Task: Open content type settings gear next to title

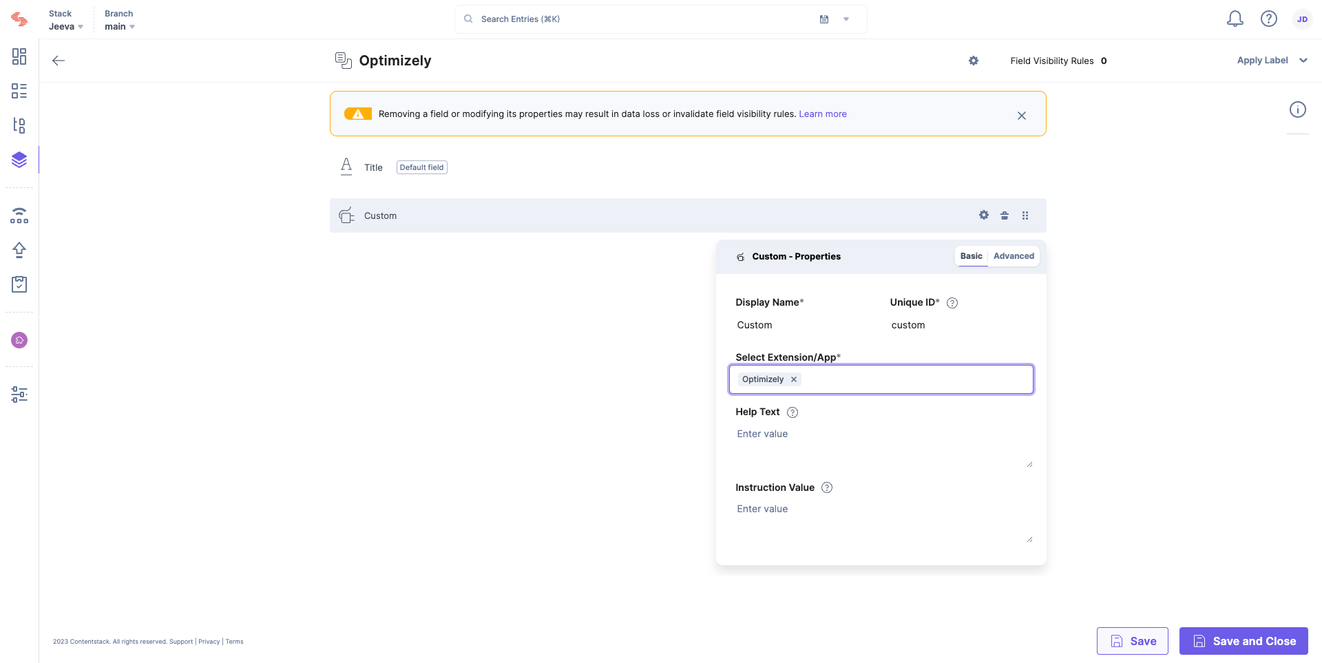Action: coord(974,61)
